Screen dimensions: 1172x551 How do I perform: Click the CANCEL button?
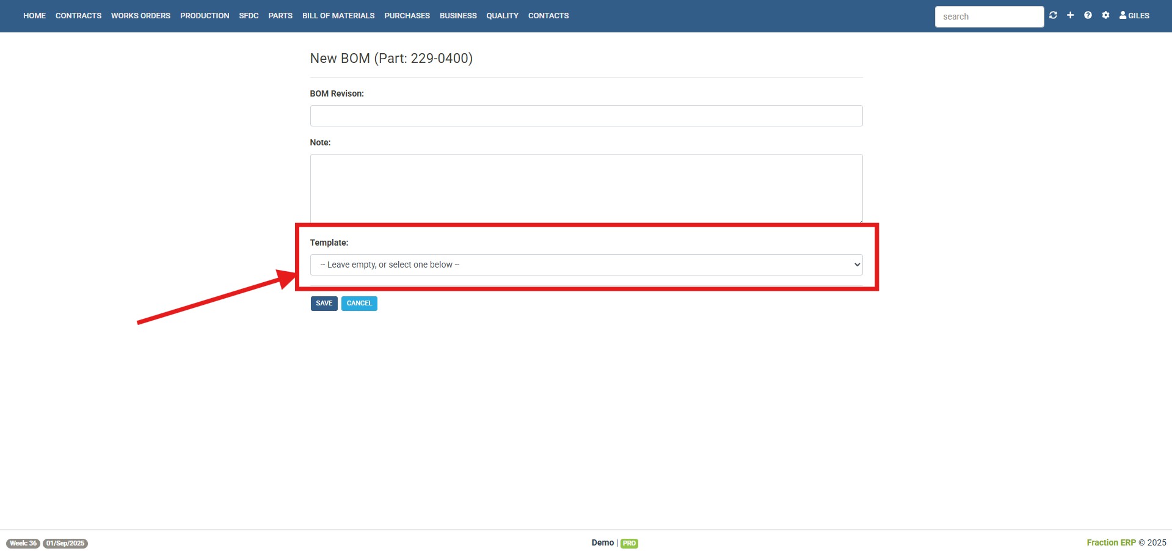(x=359, y=303)
